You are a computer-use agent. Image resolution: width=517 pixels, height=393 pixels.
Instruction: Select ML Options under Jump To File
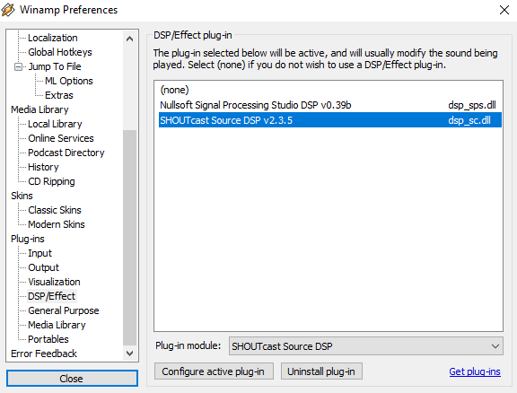point(69,81)
